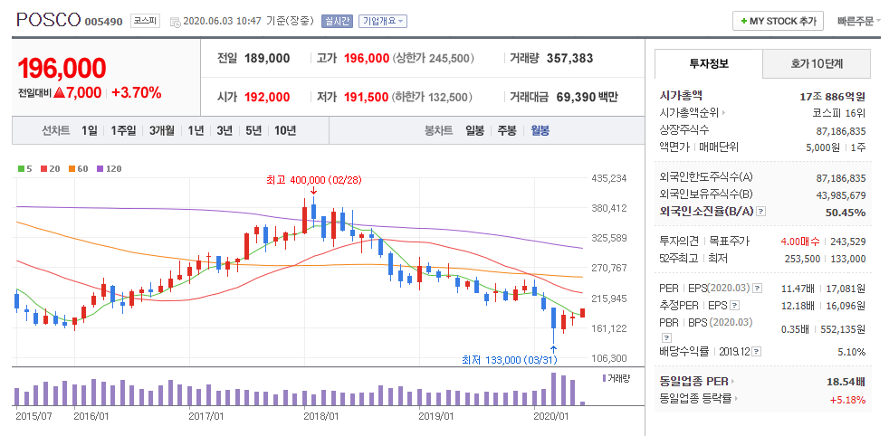Click the 코스피 16위 ranking value
The width and height of the screenshot is (889, 436).
click(839, 113)
